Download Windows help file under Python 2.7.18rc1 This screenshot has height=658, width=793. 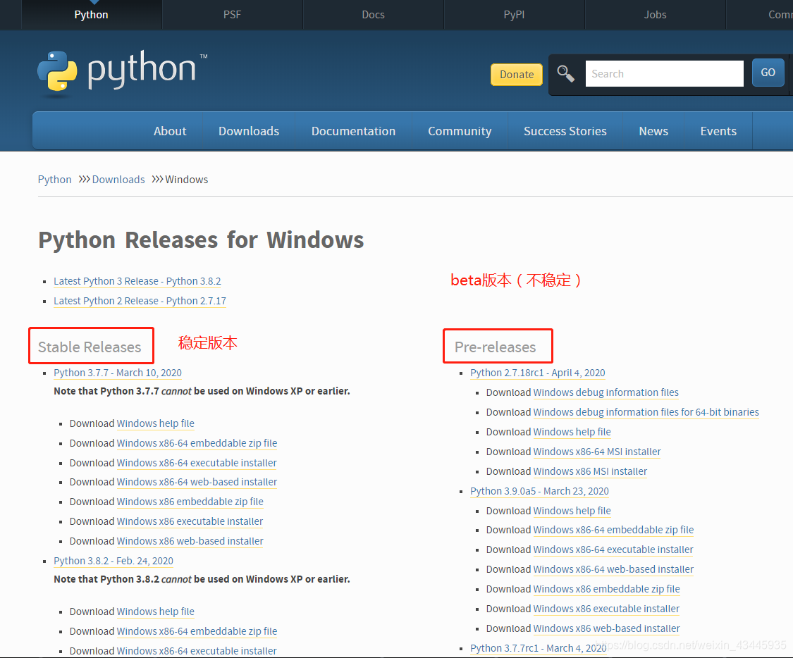point(572,432)
